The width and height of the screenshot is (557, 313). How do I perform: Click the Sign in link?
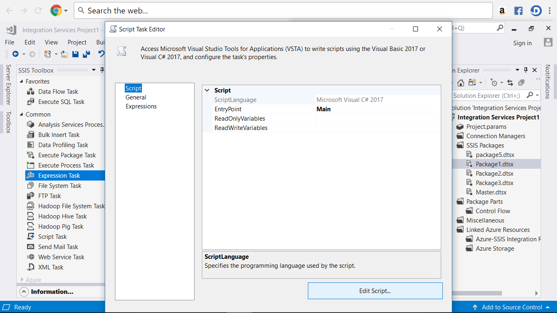522,43
